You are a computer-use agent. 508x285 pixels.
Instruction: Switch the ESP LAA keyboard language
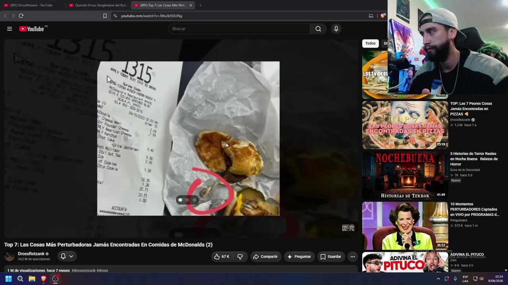click(x=465, y=279)
